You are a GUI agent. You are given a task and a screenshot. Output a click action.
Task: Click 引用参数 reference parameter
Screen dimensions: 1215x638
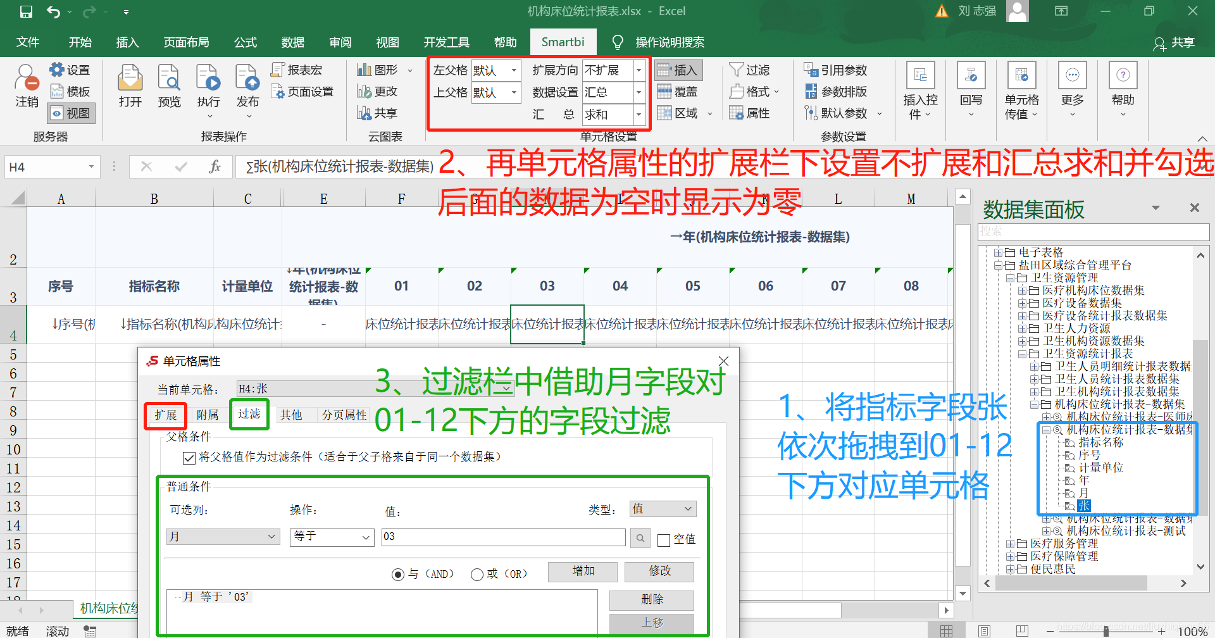836,70
